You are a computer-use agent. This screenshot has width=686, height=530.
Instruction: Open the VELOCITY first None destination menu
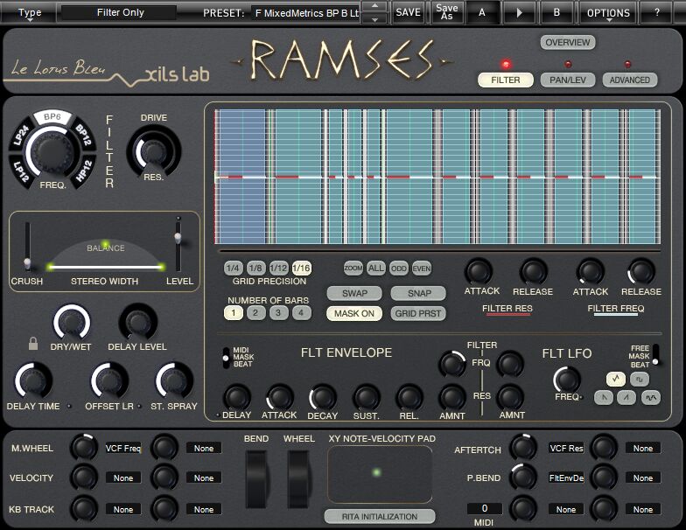point(123,478)
